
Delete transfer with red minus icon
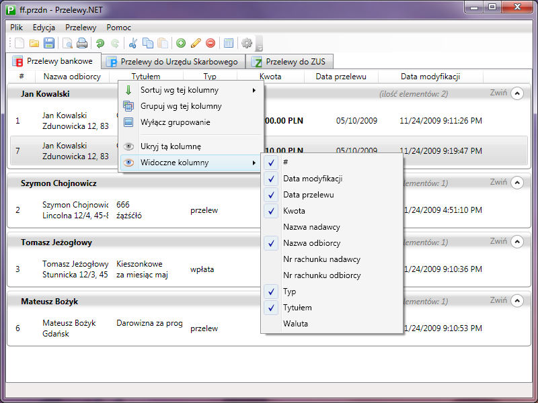coord(210,43)
